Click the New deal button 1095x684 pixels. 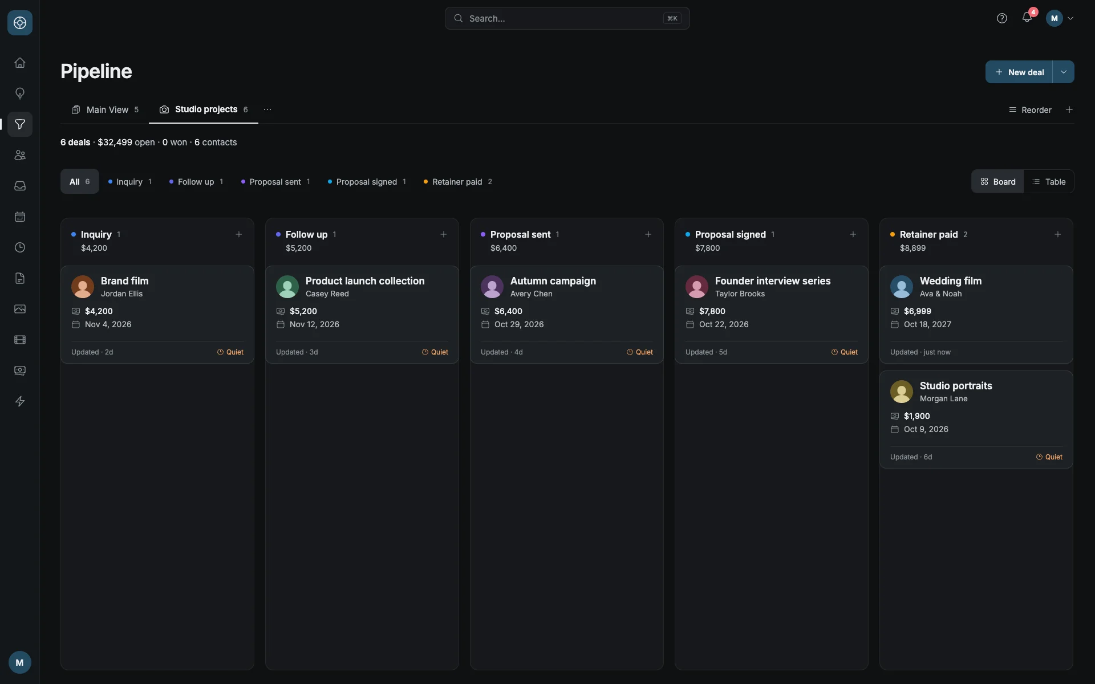pos(1019,72)
